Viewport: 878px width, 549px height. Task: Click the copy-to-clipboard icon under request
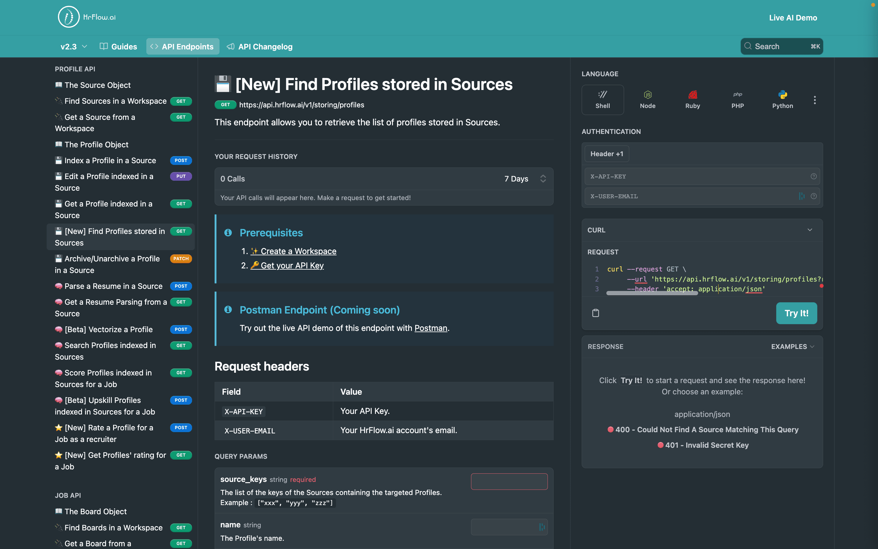[x=595, y=313]
